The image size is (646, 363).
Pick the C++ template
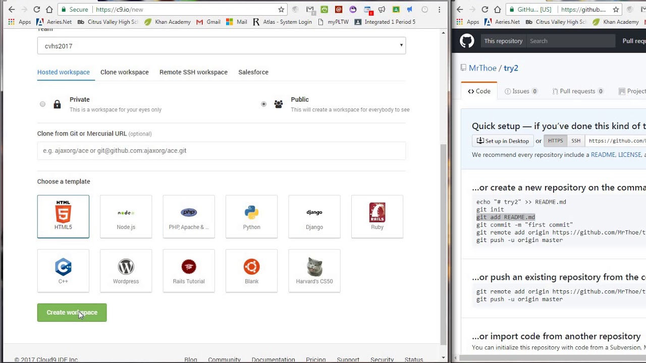click(63, 271)
